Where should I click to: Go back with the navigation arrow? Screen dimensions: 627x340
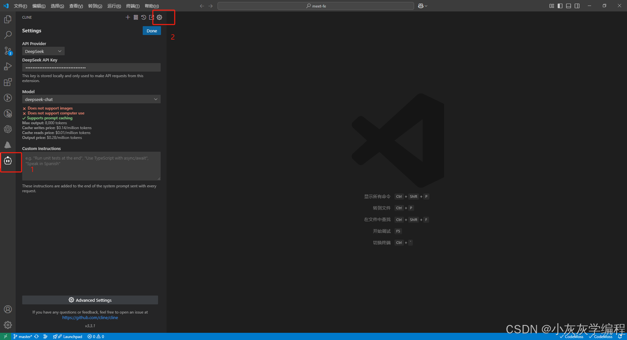click(202, 6)
